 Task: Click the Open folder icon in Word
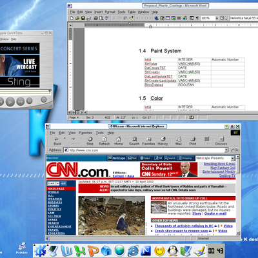pyautogui.click(x=77, y=18)
